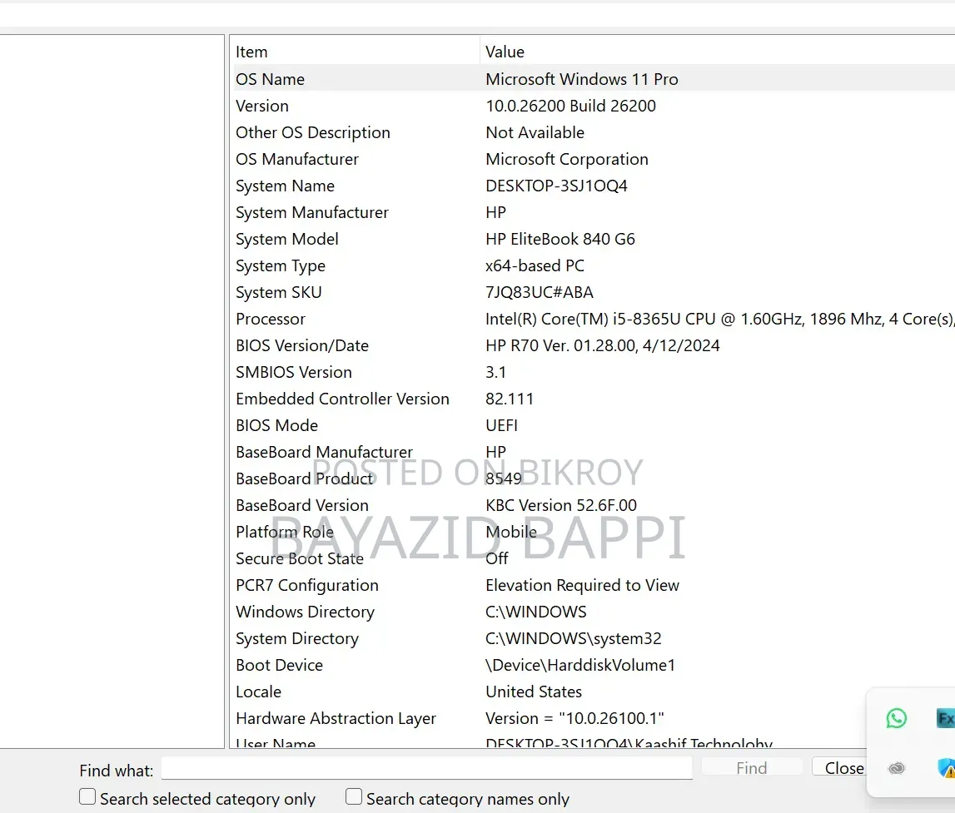Select the System SKU item
The width and height of the screenshot is (955, 813).
[278, 293]
